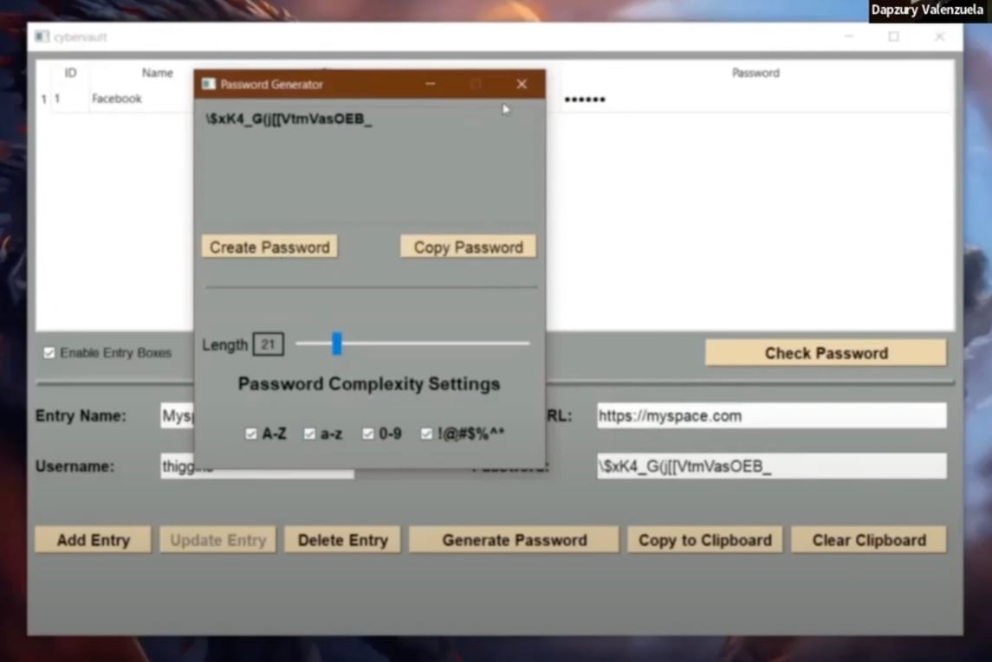Toggle the A-Z uppercase checkbox

click(x=251, y=434)
